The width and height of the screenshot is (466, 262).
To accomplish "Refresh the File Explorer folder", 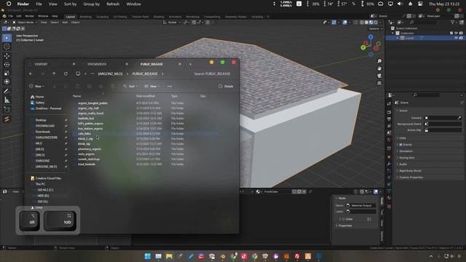I will point(66,74).
